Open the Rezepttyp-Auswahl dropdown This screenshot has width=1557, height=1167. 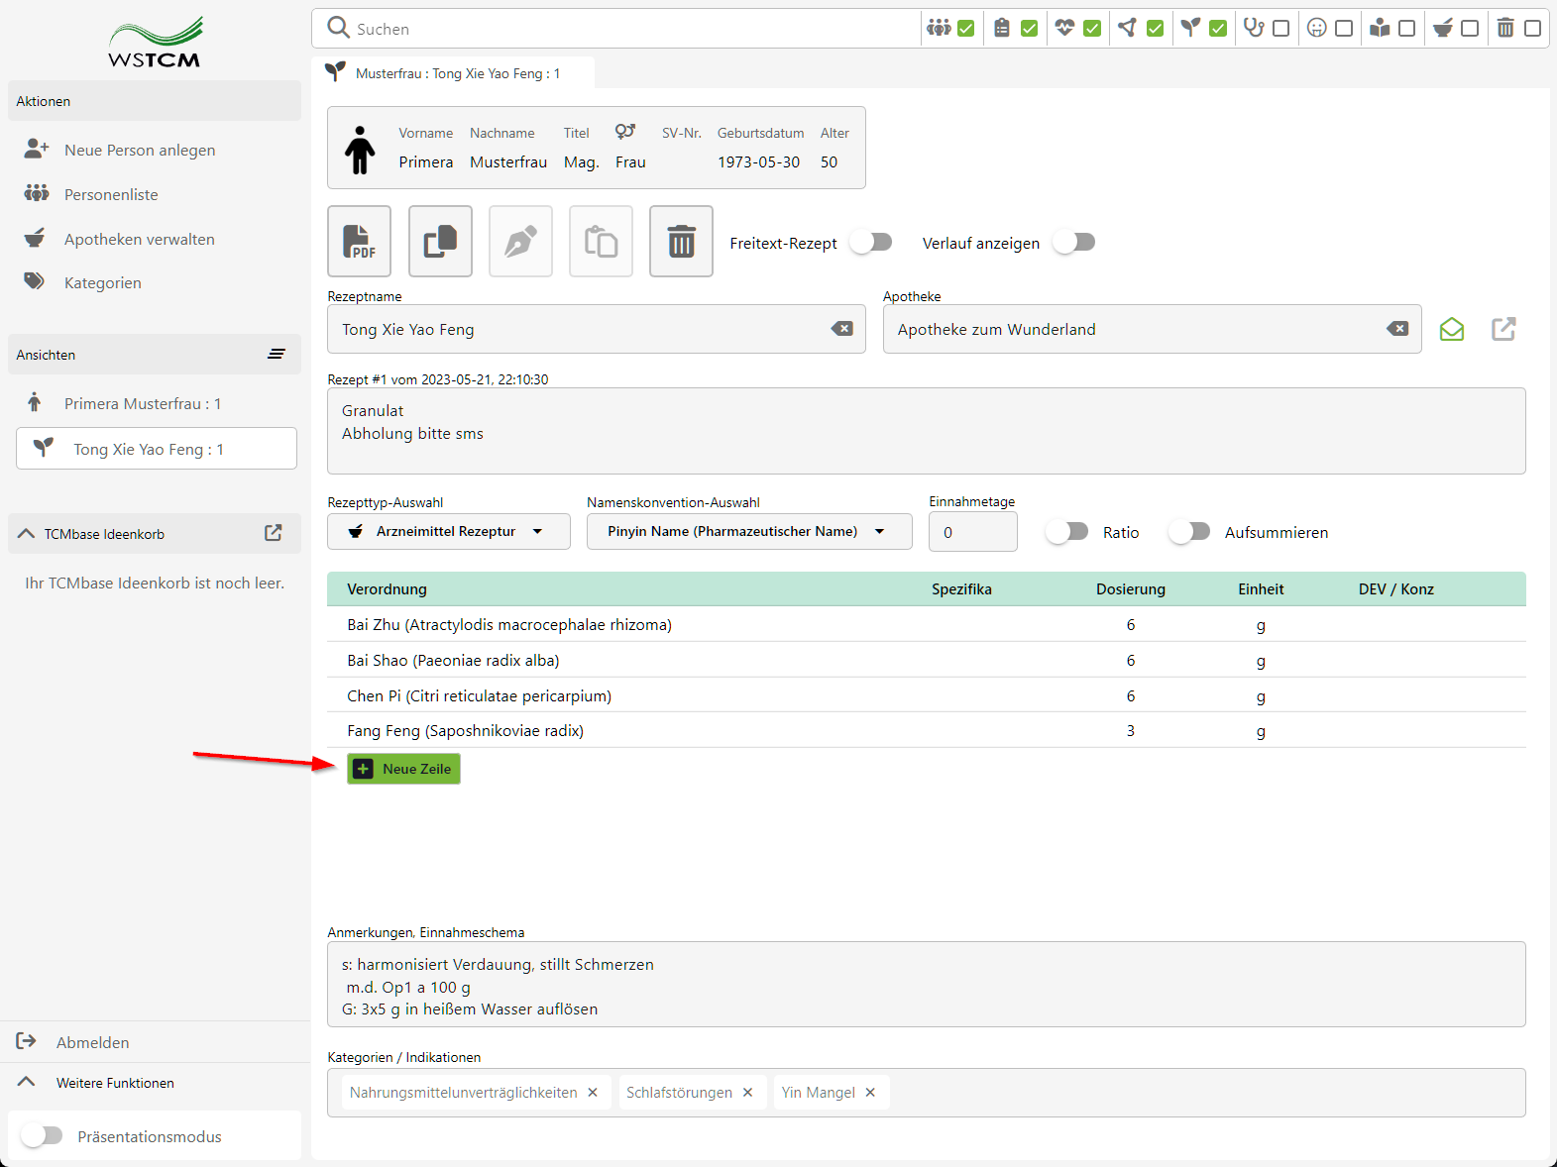coord(448,531)
